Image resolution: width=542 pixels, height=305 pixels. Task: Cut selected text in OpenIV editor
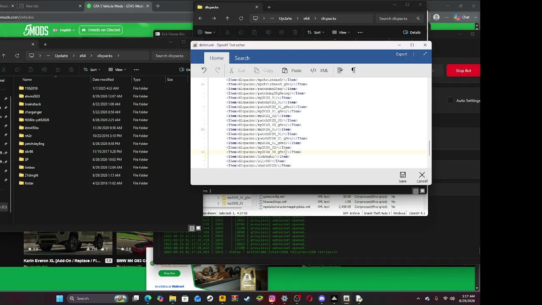(237, 70)
